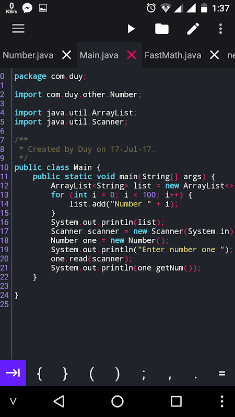This screenshot has width=235, height=417.
Task: Click the 'Number one = new Number();' line
Action: [110, 240]
